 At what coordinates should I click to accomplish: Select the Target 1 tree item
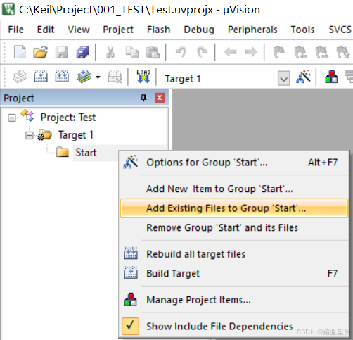(x=76, y=135)
